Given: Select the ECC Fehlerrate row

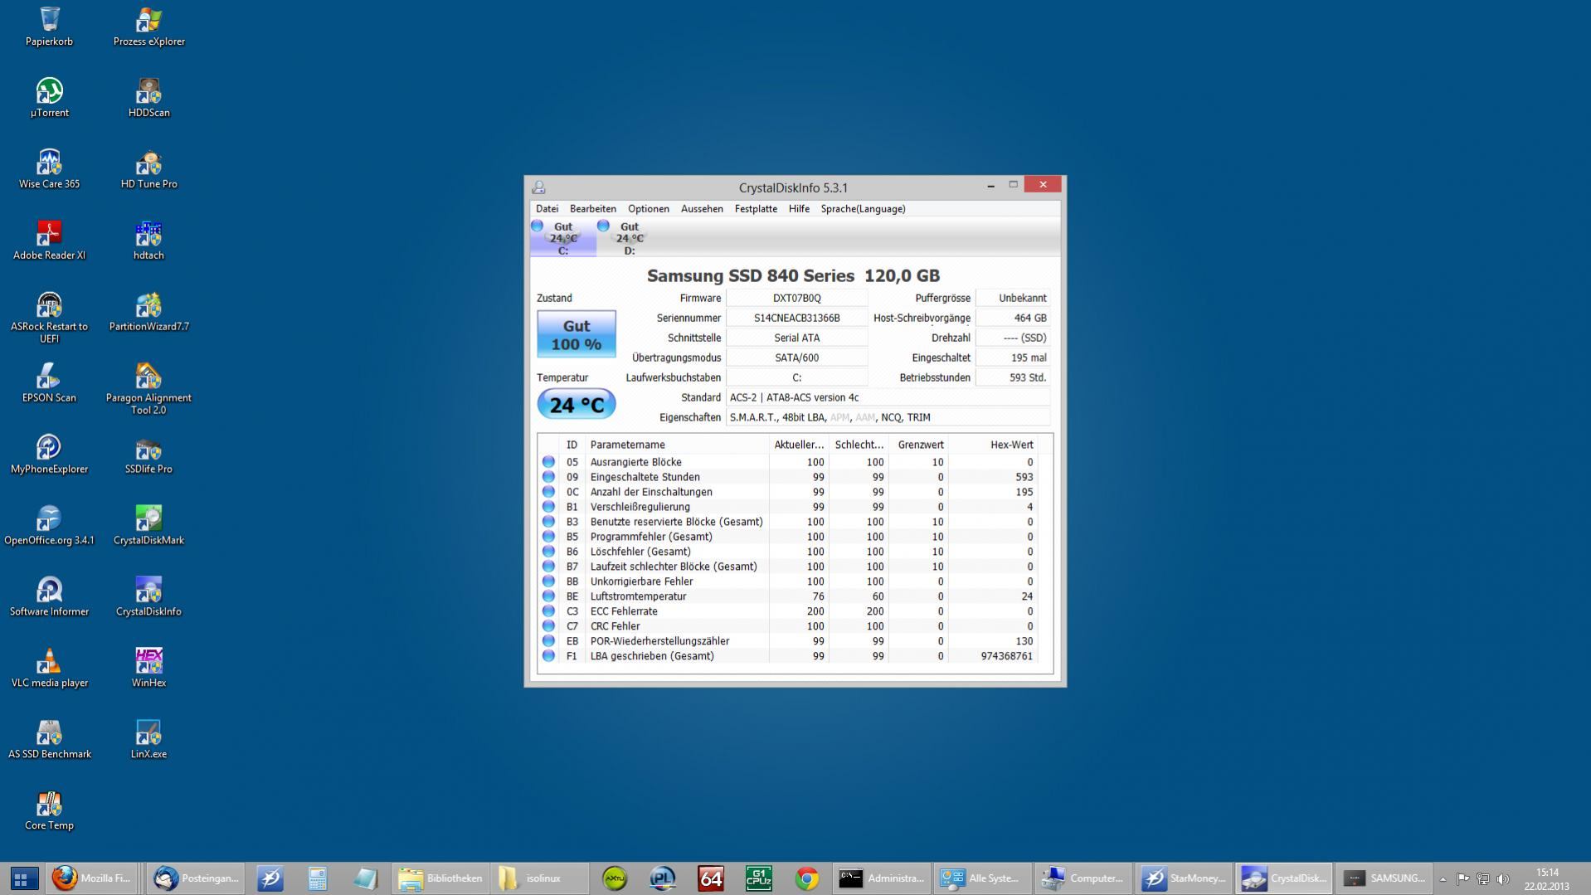Looking at the screenshot, I should 788,611.
